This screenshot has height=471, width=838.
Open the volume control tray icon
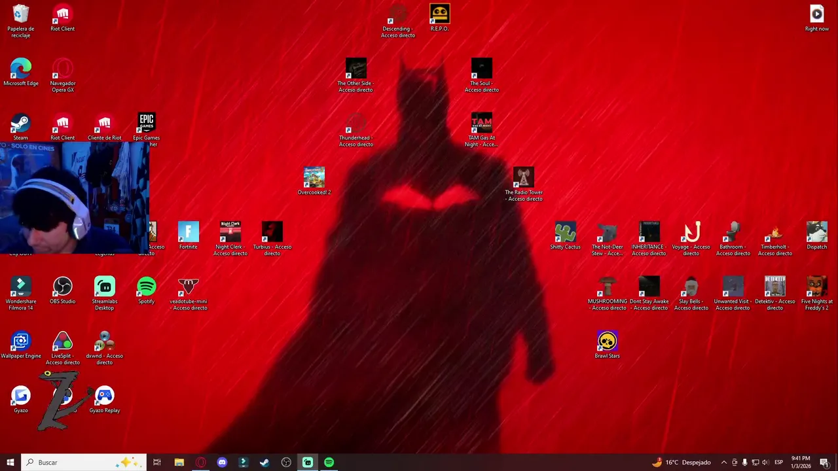[x=765, y=462]
